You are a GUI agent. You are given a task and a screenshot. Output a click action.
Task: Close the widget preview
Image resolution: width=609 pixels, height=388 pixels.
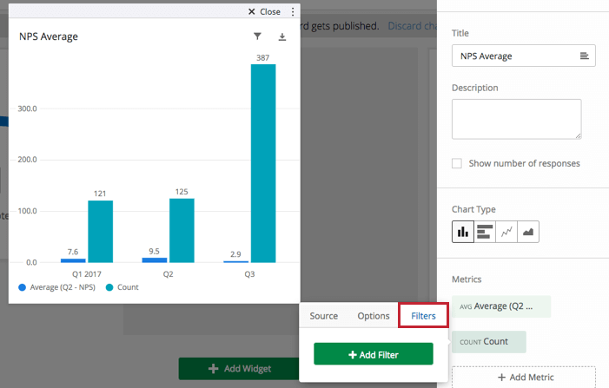tap(264, 12)
